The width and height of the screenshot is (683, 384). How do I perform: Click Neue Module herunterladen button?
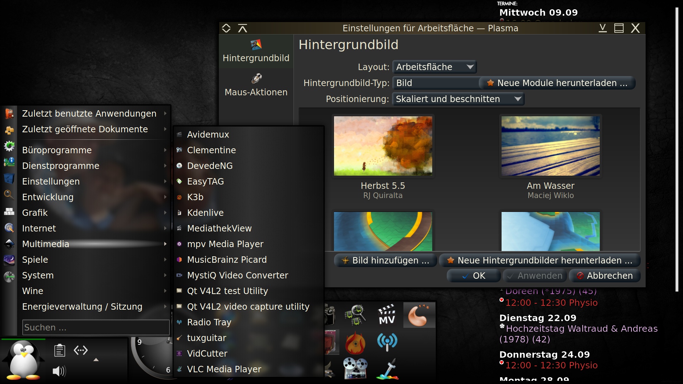tap(557, 83)
